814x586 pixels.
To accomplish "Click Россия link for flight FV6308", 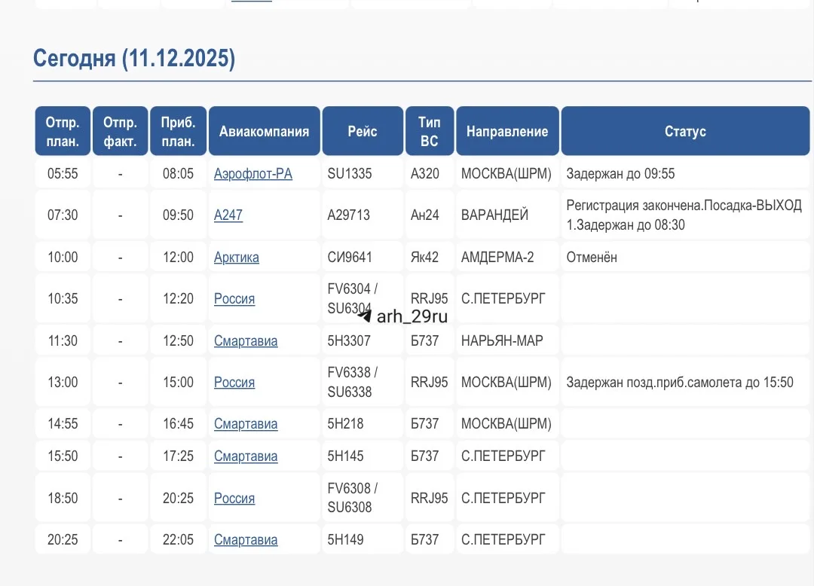I will [234, 499].
